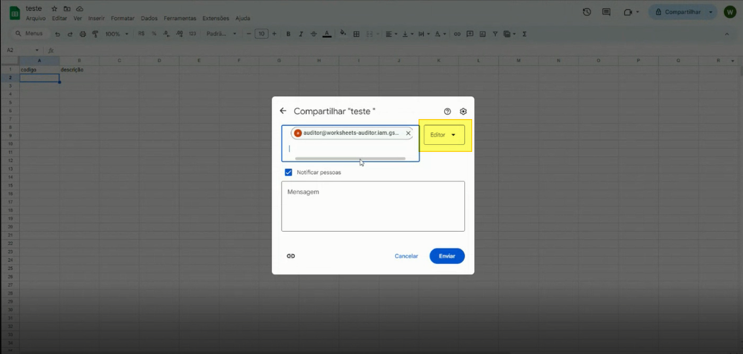Open horizontal align dropdown
Screen dimensions: 743x354
click(391, 34)
